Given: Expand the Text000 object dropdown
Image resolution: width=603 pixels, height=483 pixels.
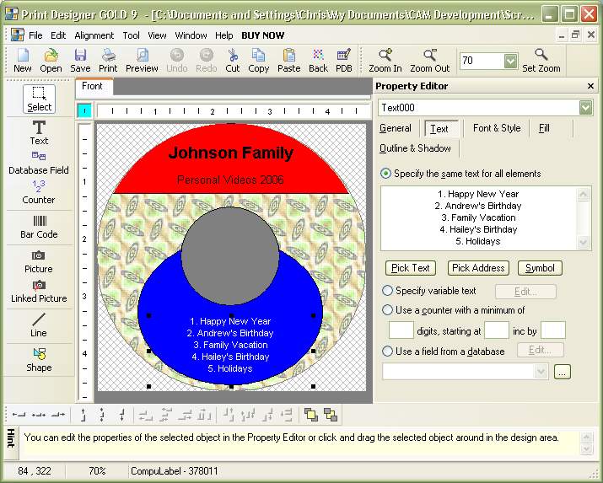Looking at the screenshot, I should [585, 108].
